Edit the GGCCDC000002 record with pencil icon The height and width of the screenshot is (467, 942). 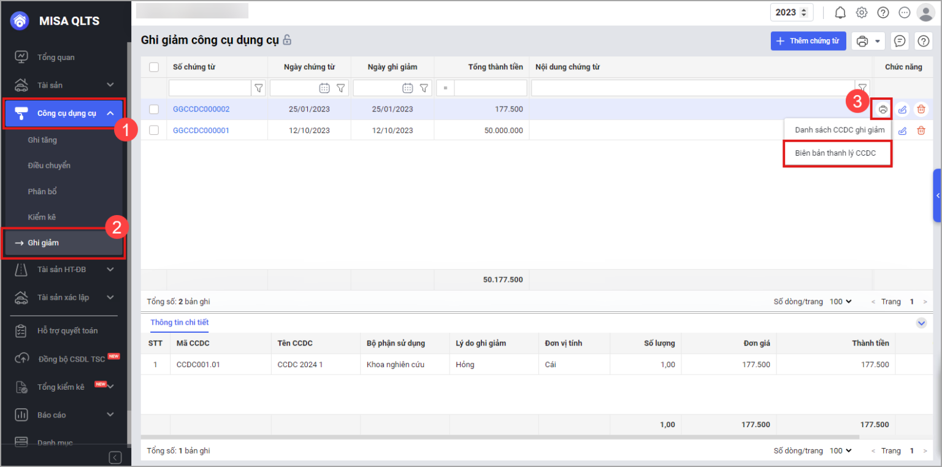(x=902, y=110)
